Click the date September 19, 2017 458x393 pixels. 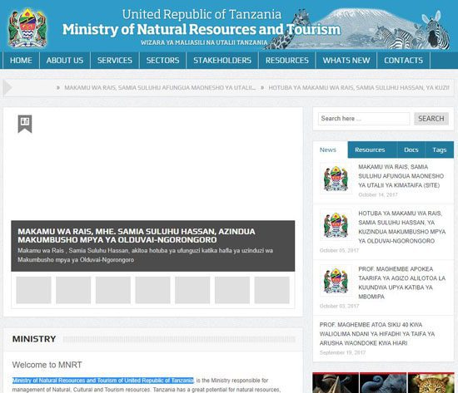342,353
